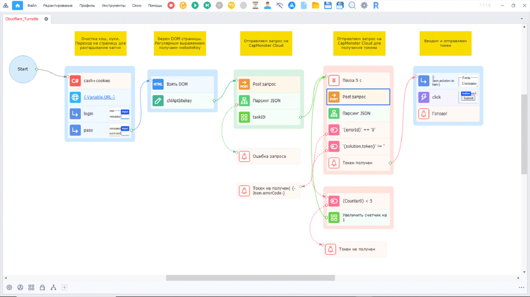
Task: Select the Токен не получен Json.errorCode block
Action: pyautogui.click(x=269, y=190)
